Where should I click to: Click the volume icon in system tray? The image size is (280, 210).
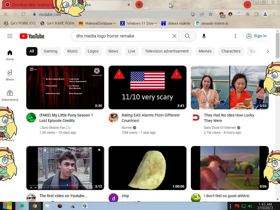click(250, 206)
